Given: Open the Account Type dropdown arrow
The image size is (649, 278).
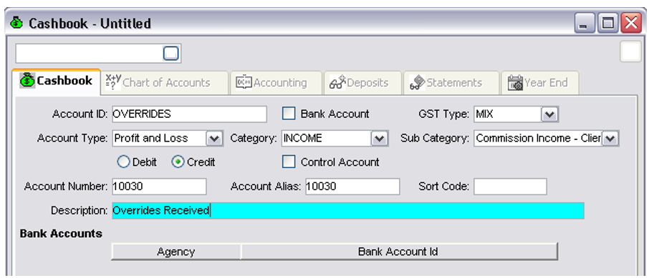Looking at the screenshot, I should click(x=214, y=139).
